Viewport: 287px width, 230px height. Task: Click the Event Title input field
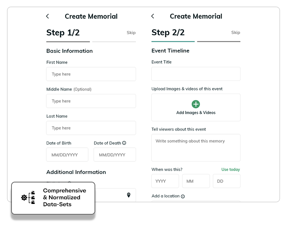(196, 74)
